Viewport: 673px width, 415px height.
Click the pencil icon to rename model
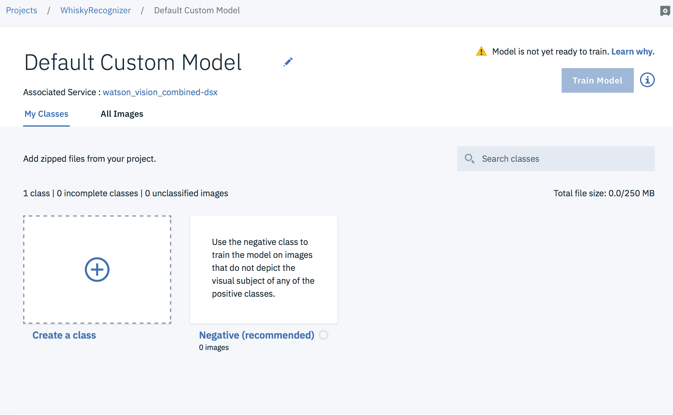288,62
